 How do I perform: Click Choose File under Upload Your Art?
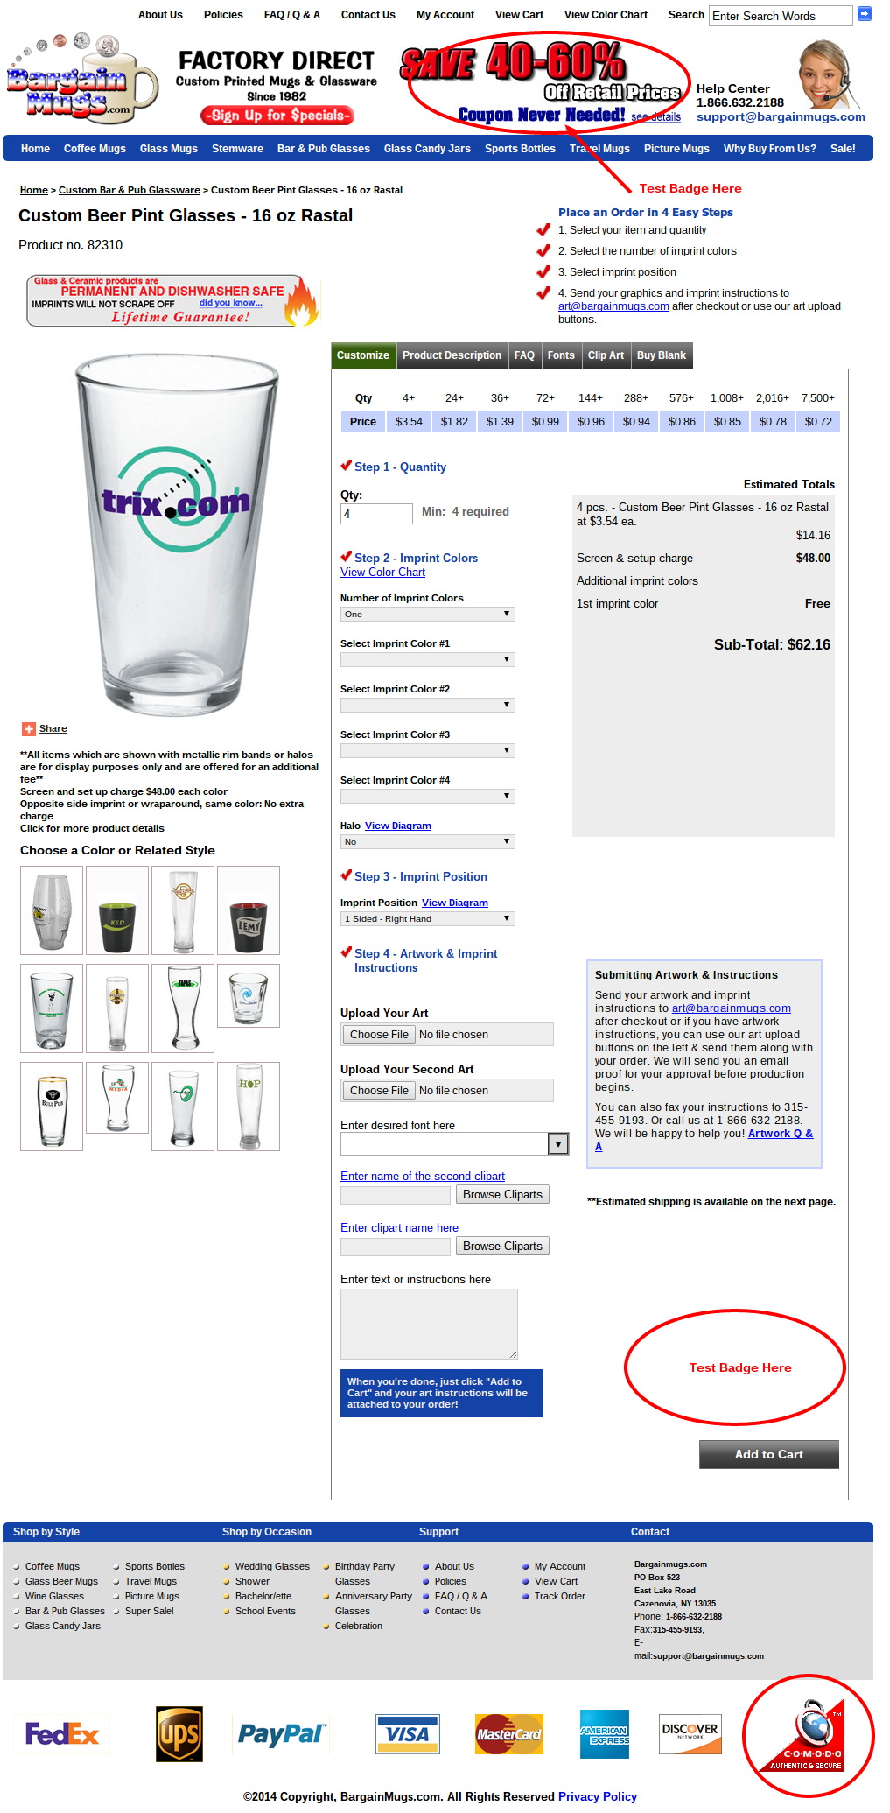pos(379,1035)
